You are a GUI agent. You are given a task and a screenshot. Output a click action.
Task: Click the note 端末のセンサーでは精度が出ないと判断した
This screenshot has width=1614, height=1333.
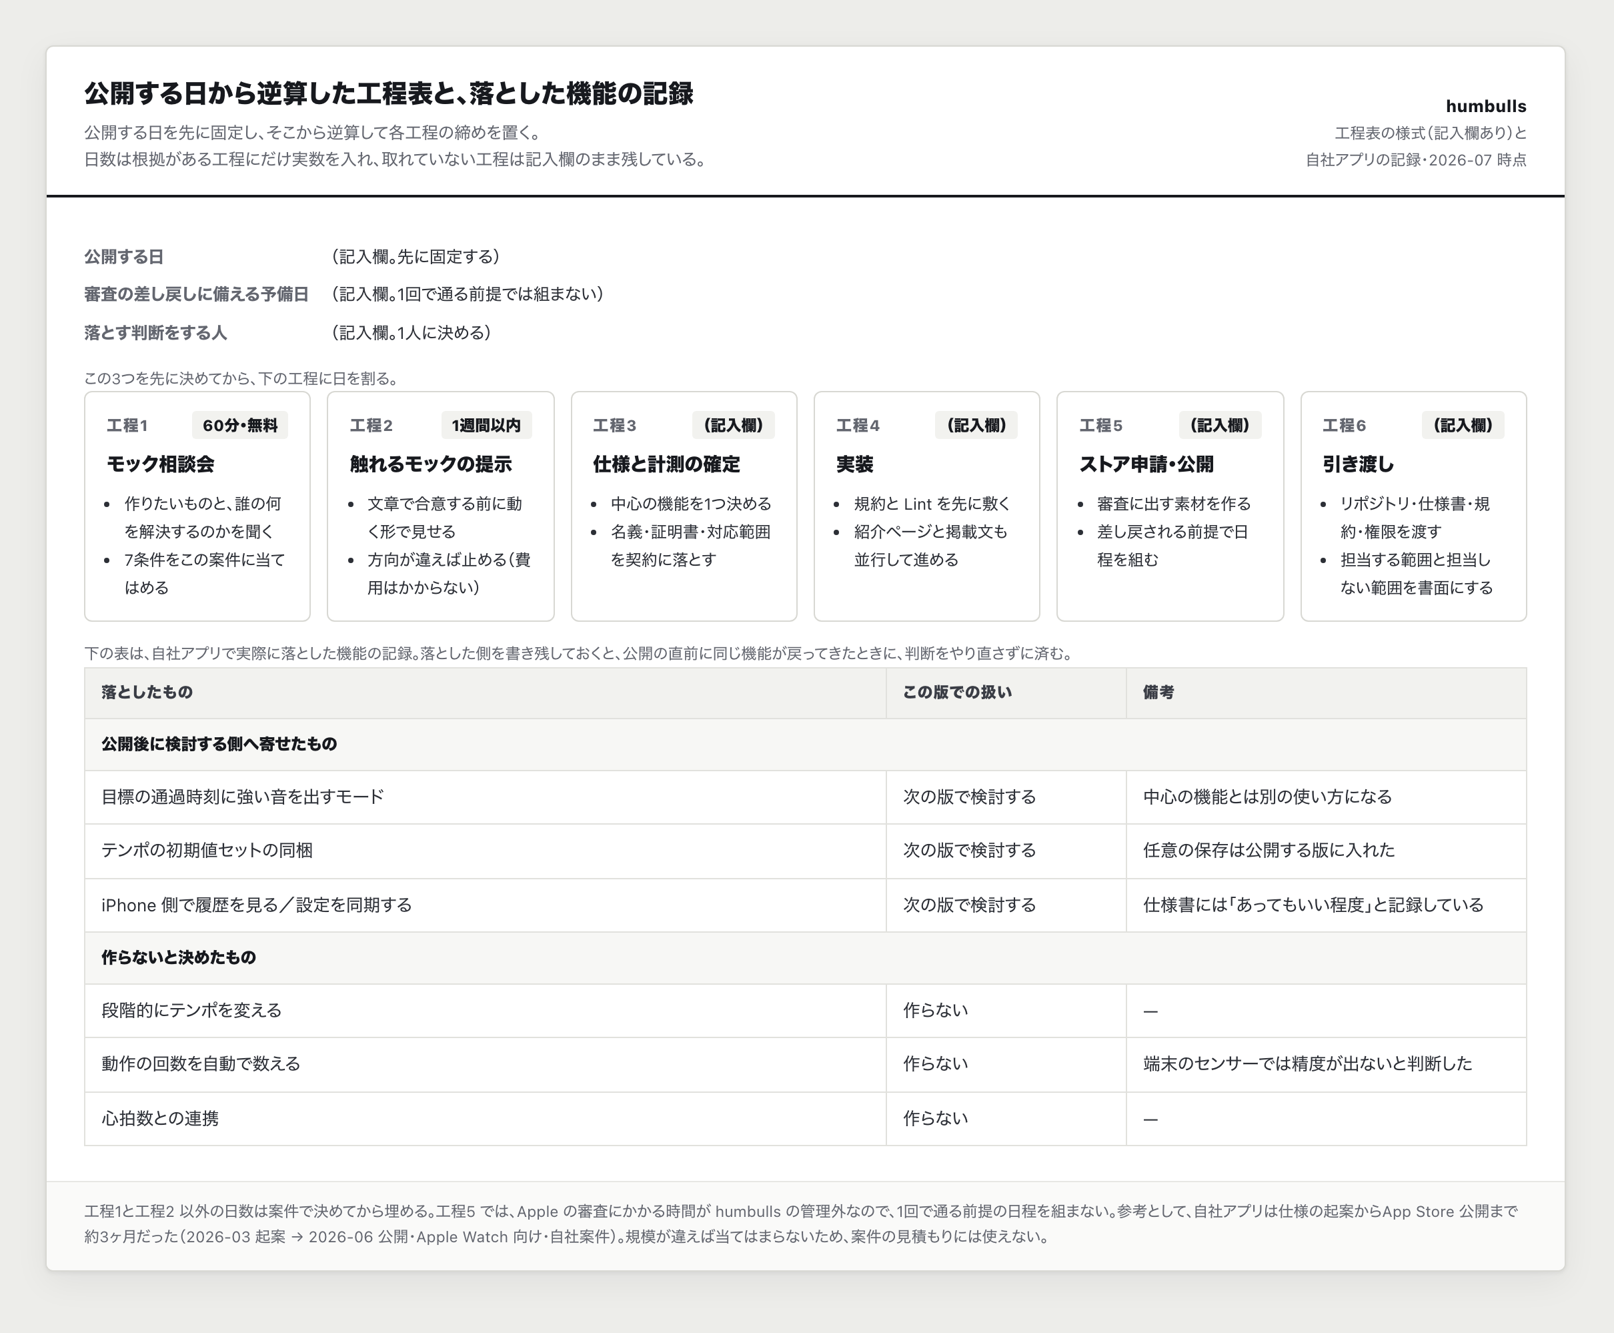tap(1308, 1064)
